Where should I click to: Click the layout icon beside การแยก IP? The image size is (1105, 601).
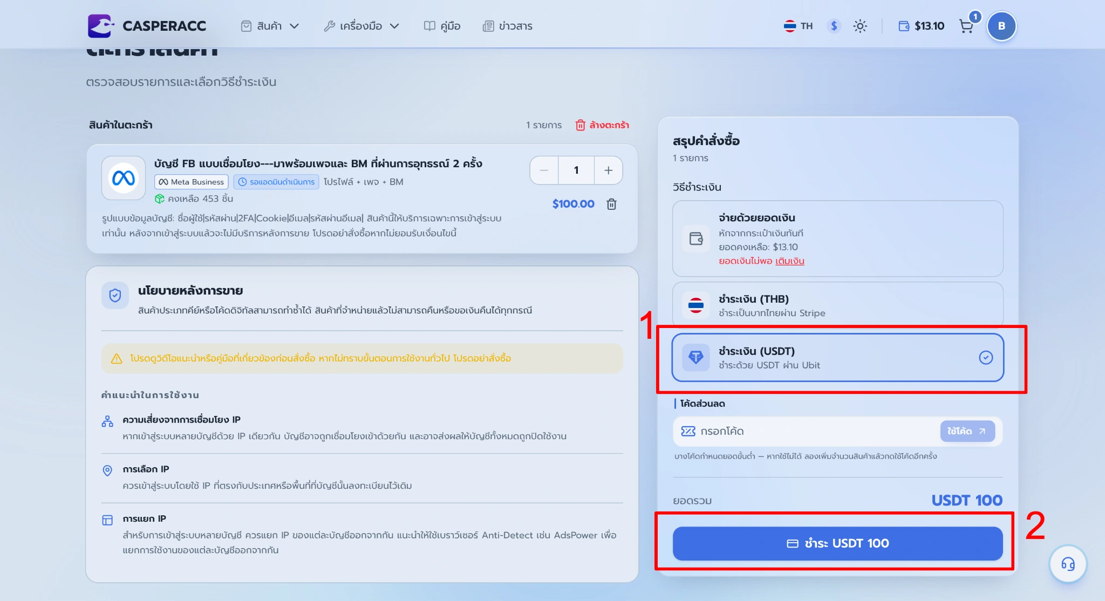coord(107,520)
